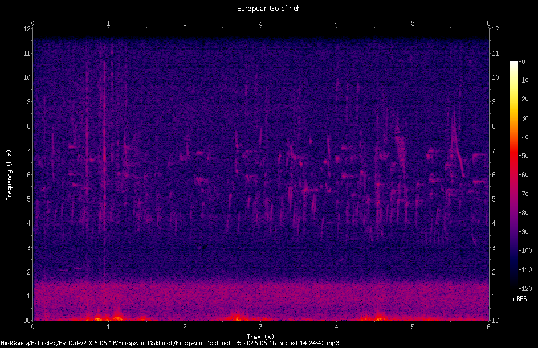Click the '-20' colorbar tick label

point(523,99)
